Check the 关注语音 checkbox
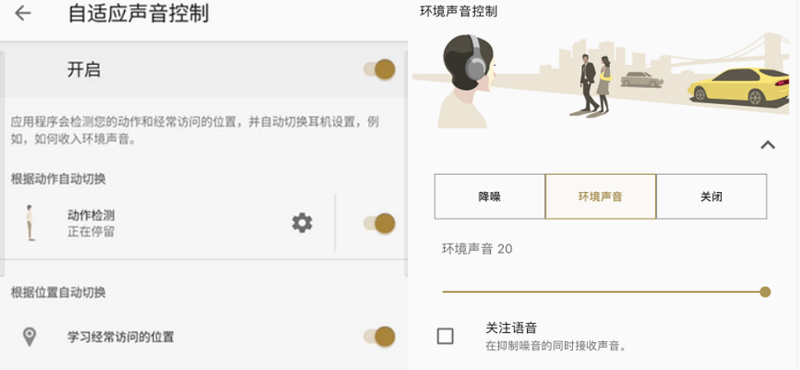 coord(445,336)
